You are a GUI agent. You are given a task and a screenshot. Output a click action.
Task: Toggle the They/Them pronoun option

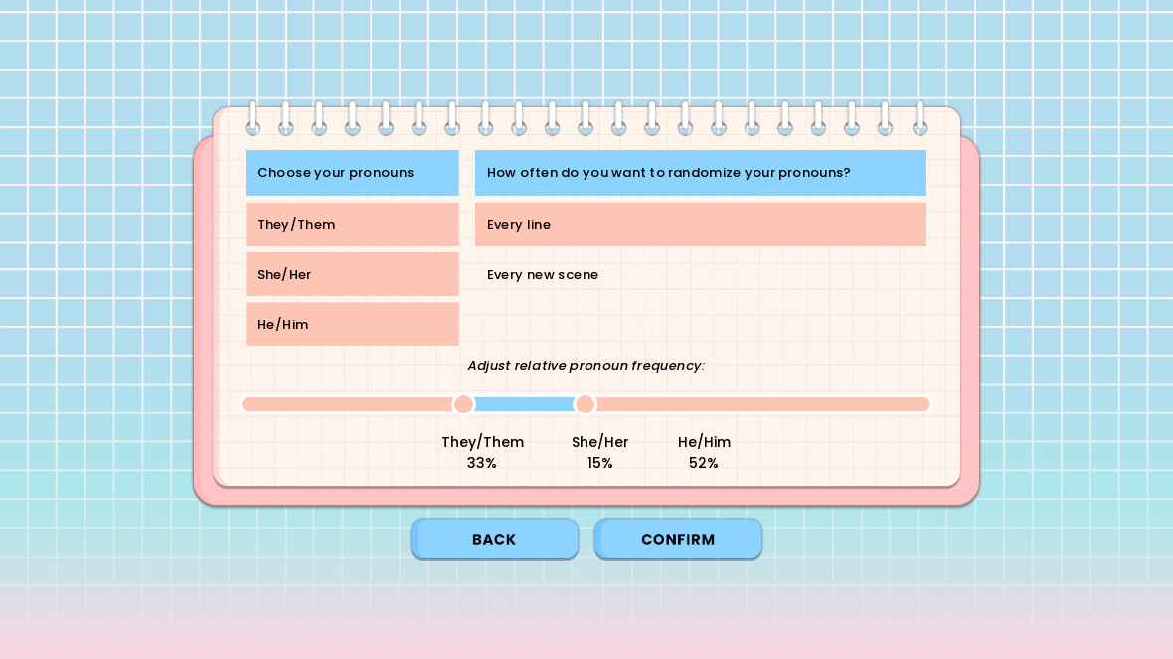coord(352,225)
